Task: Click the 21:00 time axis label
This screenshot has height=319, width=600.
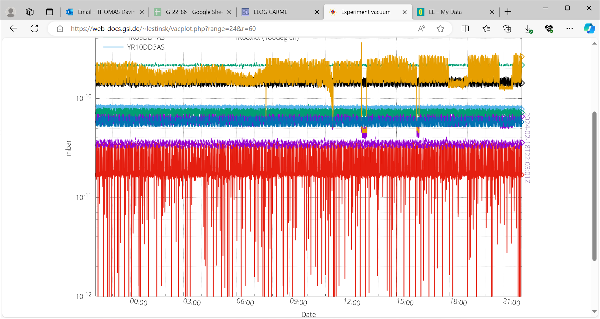Action: coord(512,302)
